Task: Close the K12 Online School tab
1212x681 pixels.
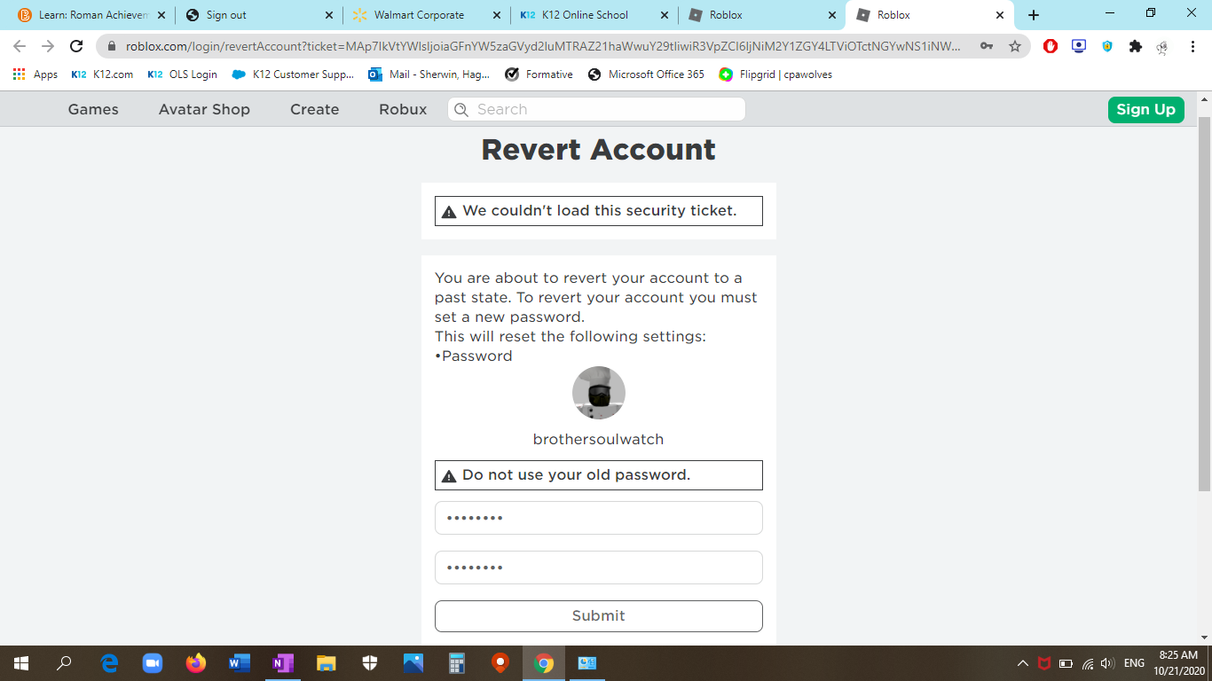Action: pos(665,15)
